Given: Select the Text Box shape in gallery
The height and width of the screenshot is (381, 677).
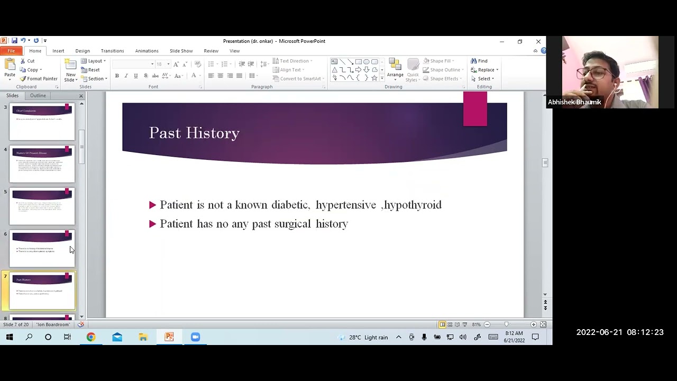Looking at the screenshot, I should [334, 61].
